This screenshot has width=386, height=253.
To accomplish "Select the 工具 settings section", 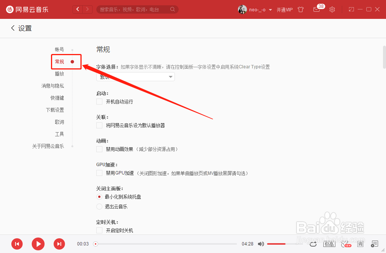I will coord(59,134).
